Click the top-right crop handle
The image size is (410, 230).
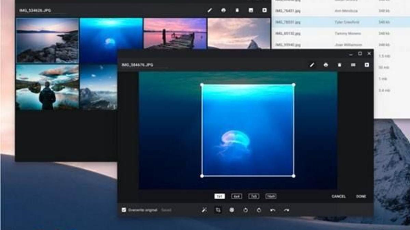tap(293, 85)
